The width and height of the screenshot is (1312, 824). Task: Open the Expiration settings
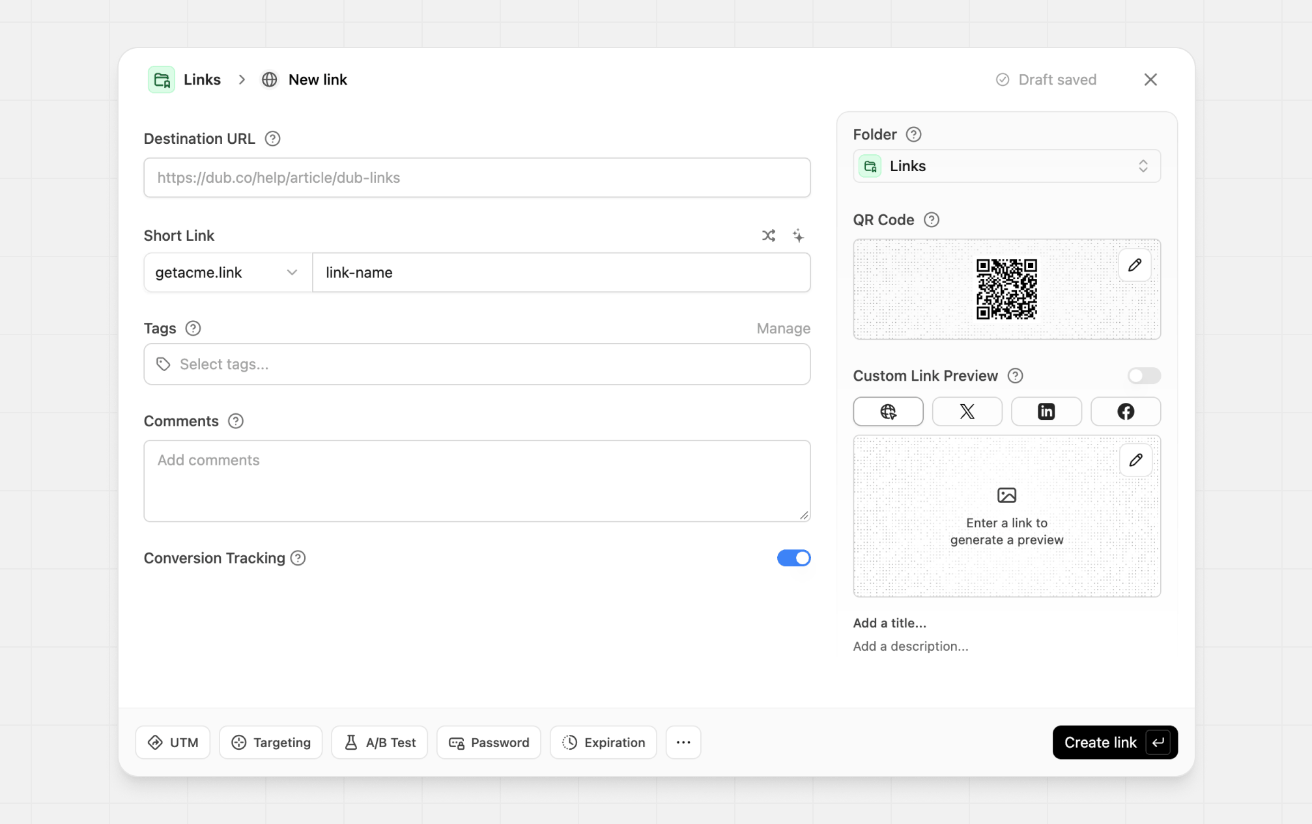[x=603, y=743]
